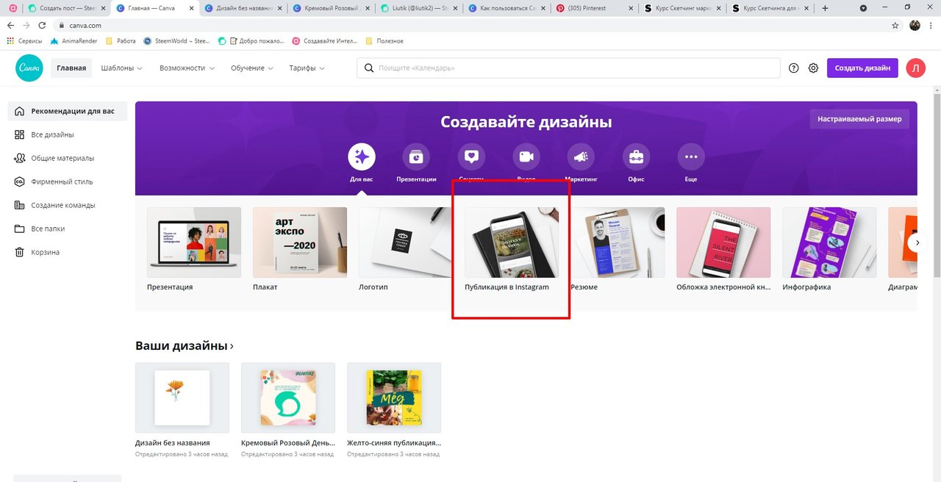Select the video camera category icon
Viewport: 941px width, 482px height.
(x=526, y=157)
